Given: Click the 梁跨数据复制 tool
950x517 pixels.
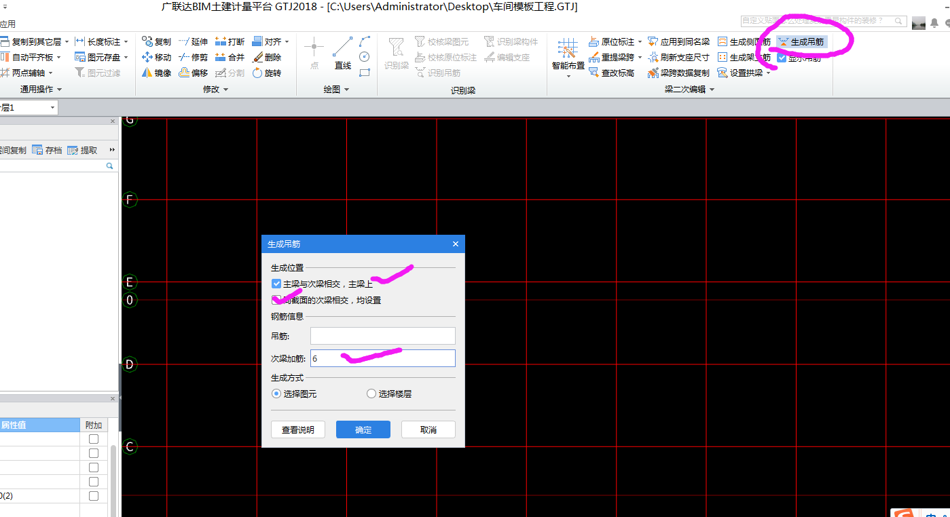Looking at the screenshot, I should pyautogui.click(x=681, y=73).
